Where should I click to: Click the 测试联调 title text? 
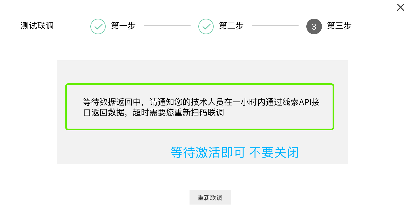click(x=37, y=26)
